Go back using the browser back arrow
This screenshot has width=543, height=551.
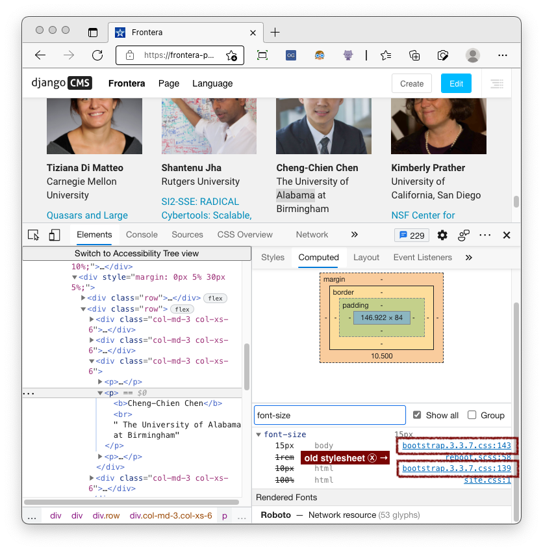pyautogui.click(x=40, y=55)
